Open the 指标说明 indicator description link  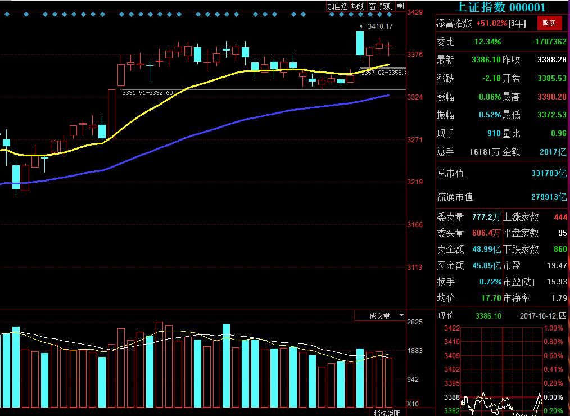coord(387,413)
